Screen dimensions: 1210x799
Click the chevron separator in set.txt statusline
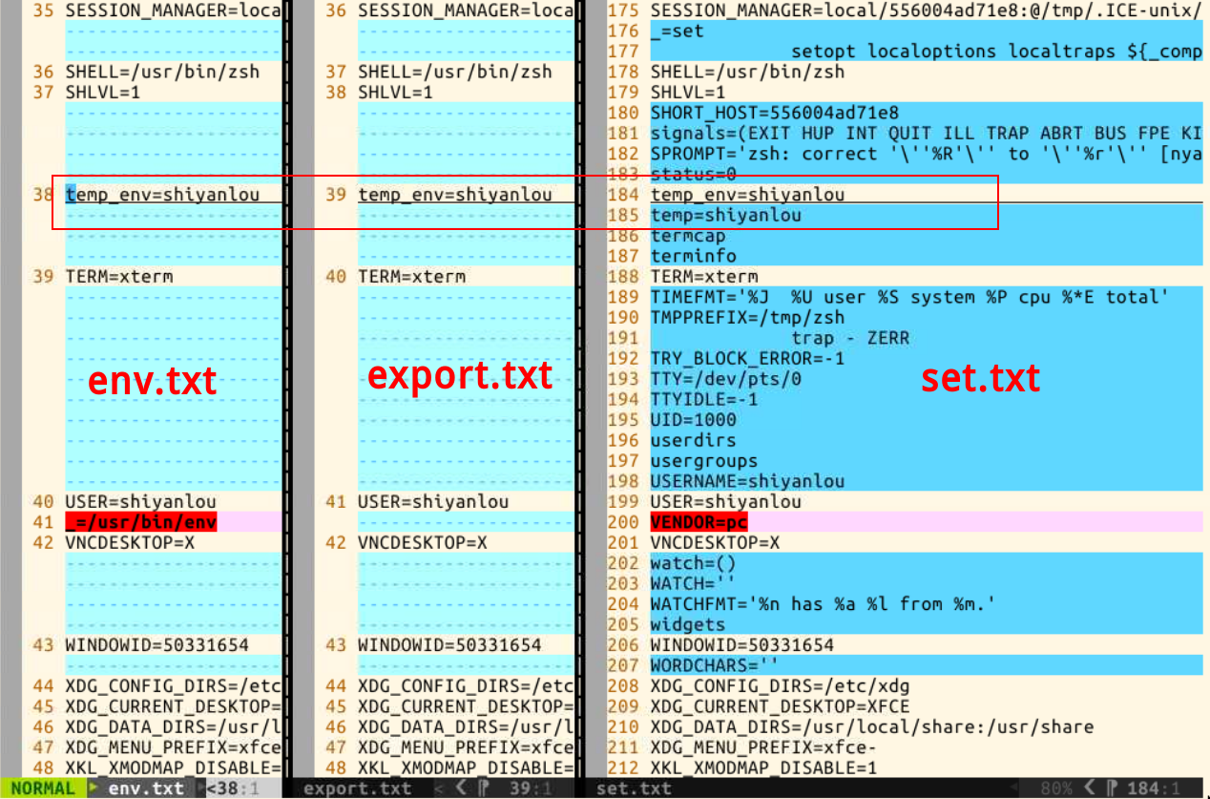[1087, 788]
